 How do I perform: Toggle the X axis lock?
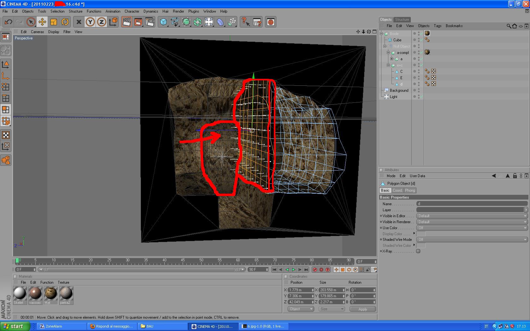[x=79, y=22]
